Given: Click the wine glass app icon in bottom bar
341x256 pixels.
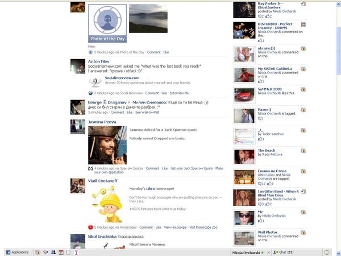Looking at the screenshot, I should click(76, 252).
